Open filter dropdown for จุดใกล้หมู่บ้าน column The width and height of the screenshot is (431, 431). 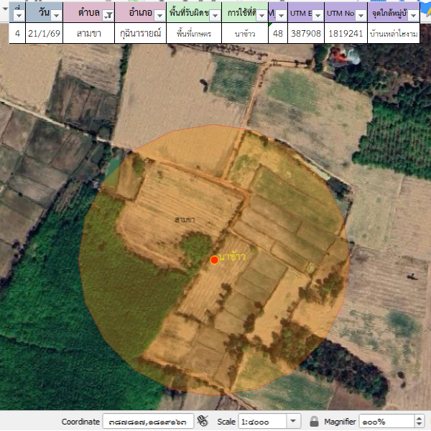[412, 15]
